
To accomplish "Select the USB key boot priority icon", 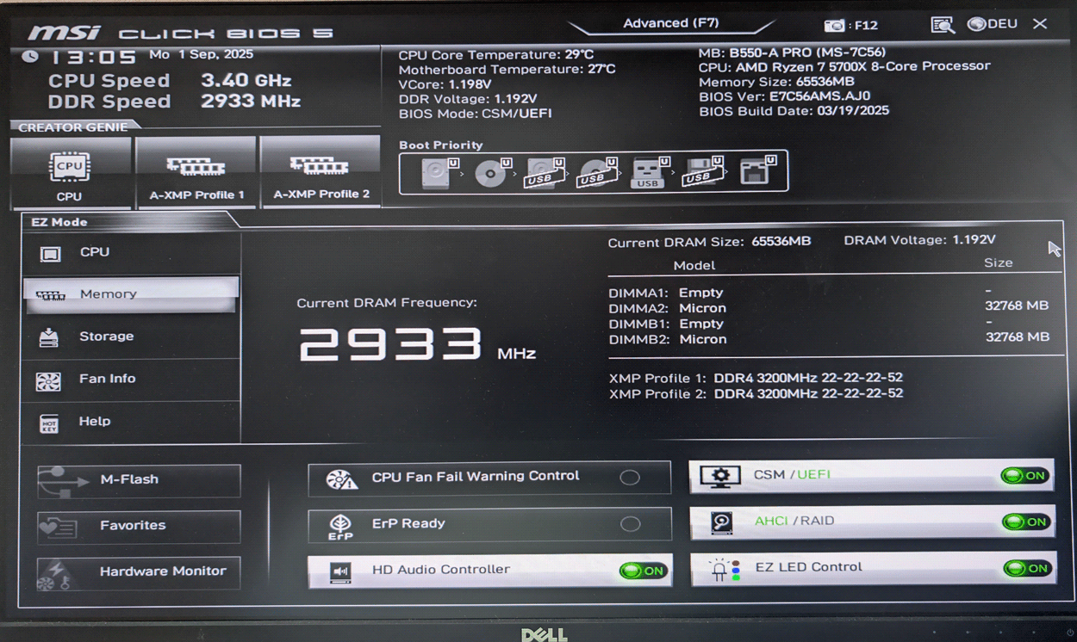I will pyautogui.click(x=650, y=172).
